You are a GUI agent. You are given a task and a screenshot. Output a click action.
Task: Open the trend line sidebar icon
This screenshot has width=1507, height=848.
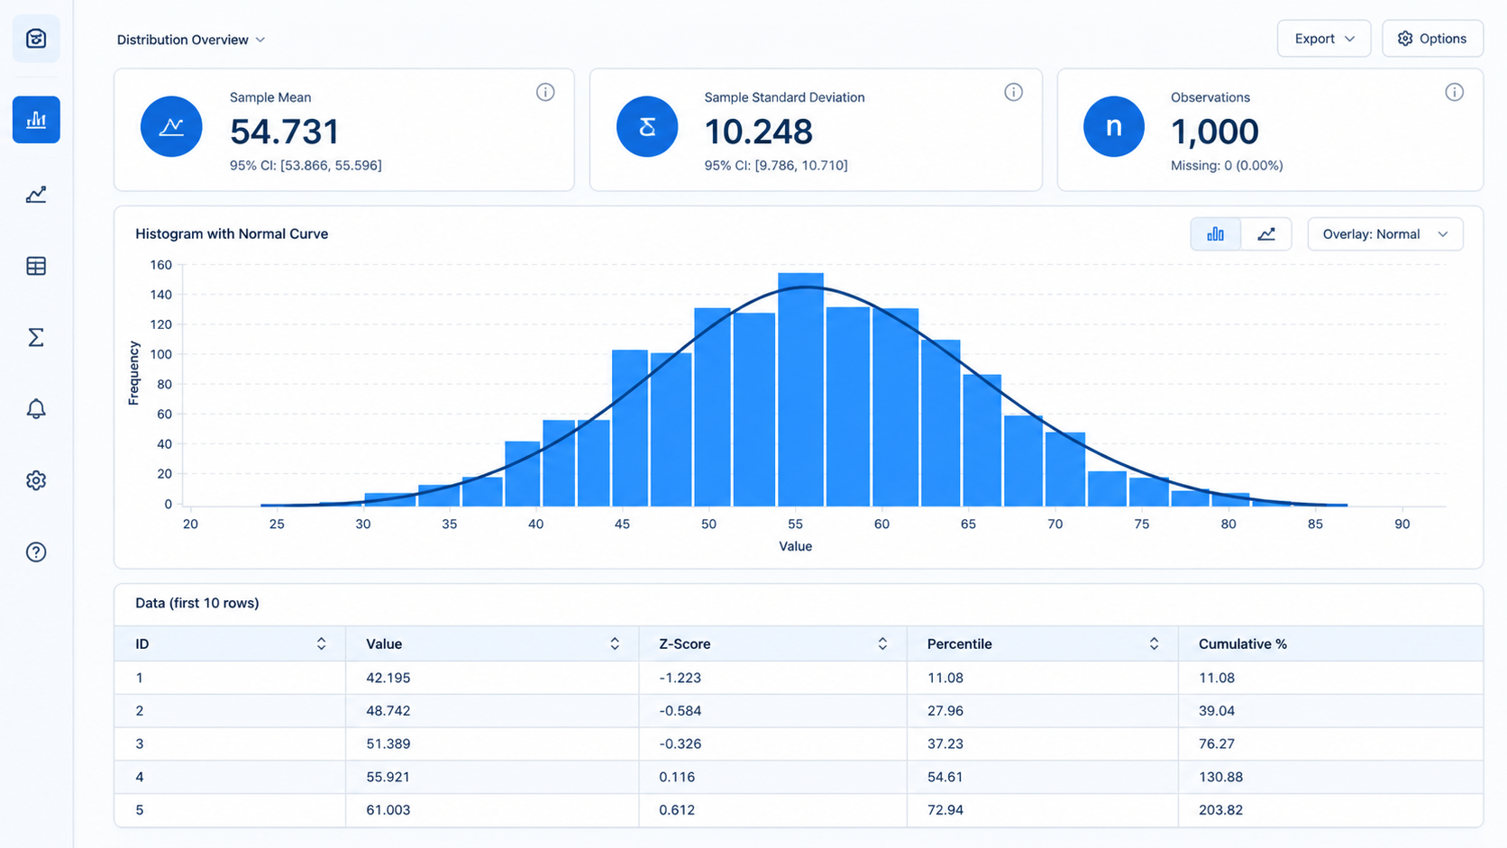tap(36, 195)
